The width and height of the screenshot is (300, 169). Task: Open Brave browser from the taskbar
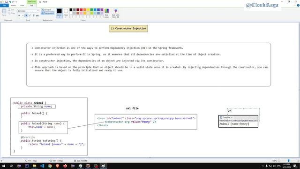click(57, 166)
